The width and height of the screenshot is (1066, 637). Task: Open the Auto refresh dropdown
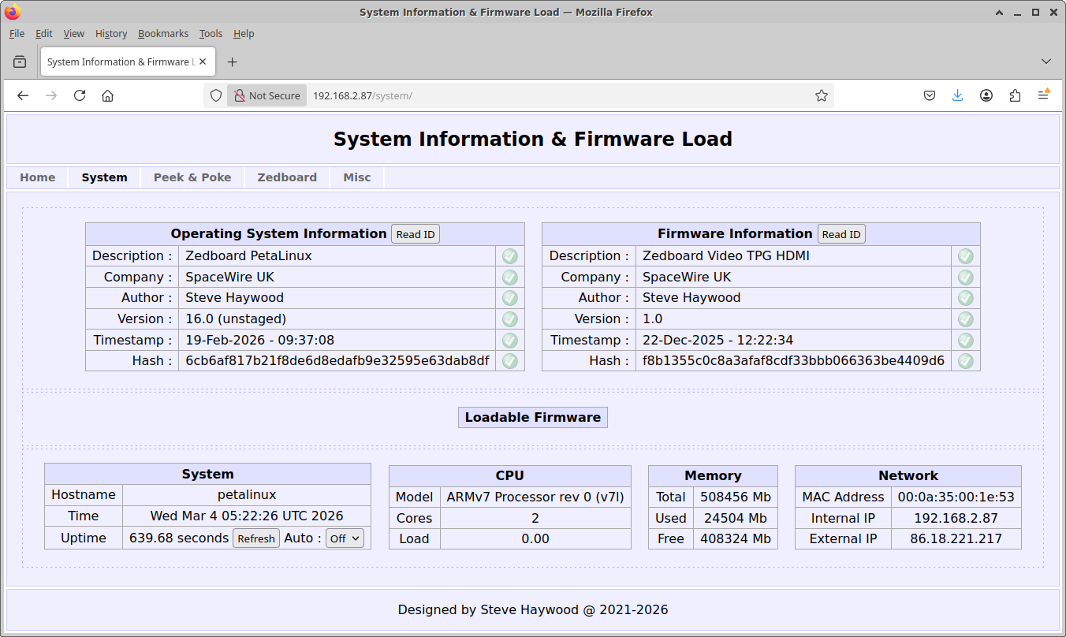coord(345,538)
